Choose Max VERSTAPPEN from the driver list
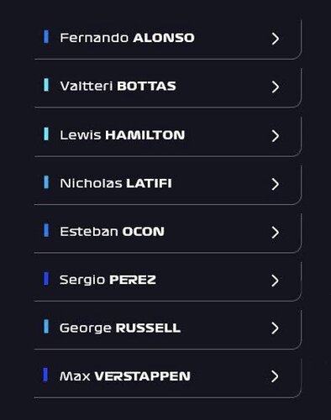The width and height of the screenshot is (331, 420). click(125, 376)
